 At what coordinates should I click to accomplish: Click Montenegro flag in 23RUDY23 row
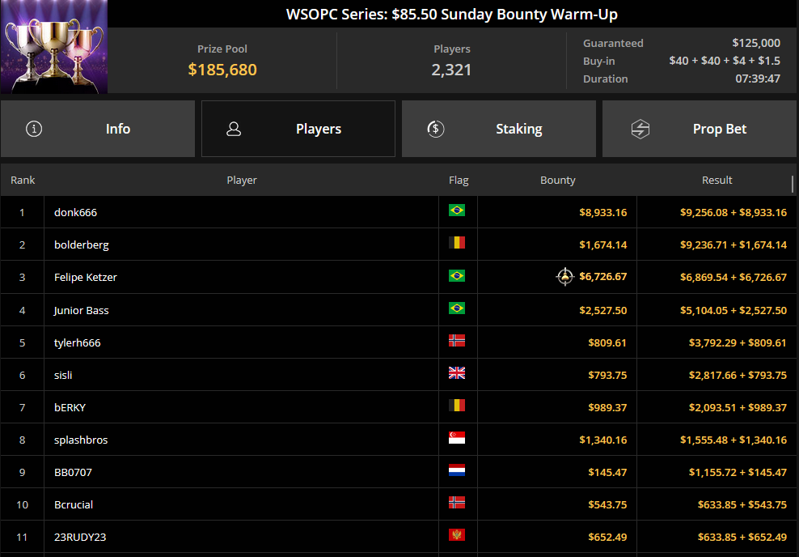pyautogui.click(x=457, y=534)
